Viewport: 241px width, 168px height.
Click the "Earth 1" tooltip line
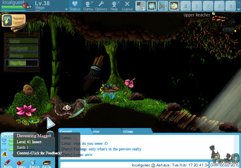coord(22,147)
